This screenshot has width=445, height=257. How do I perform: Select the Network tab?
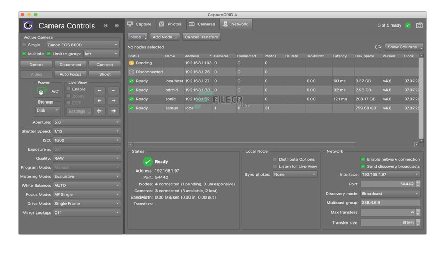tap(236, 24)
